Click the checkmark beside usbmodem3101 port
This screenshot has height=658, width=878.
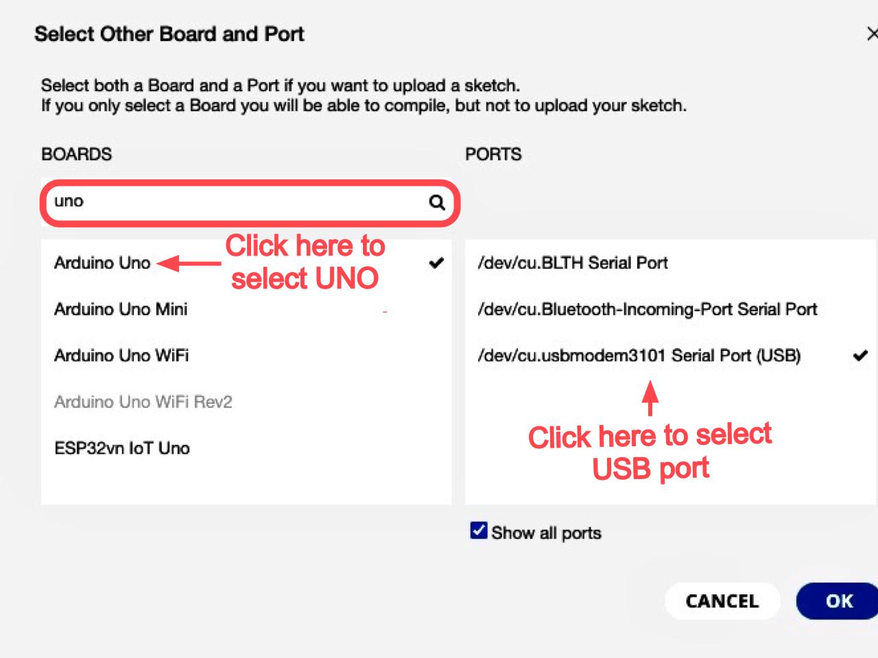click(x=860, y=355)
